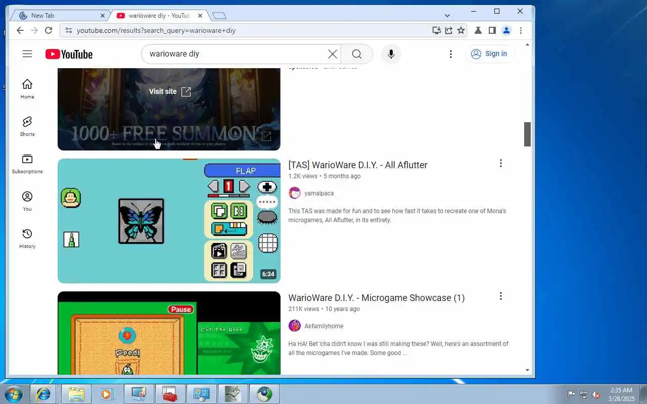Image resolution: width=647 pixels, height=404 pixels.
Task: Open Shorts in the sidebar
Action: 27,126
